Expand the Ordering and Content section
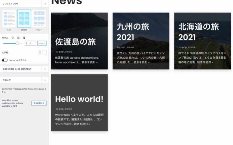The width and height of the screenshot is (233, 145). 45,69
